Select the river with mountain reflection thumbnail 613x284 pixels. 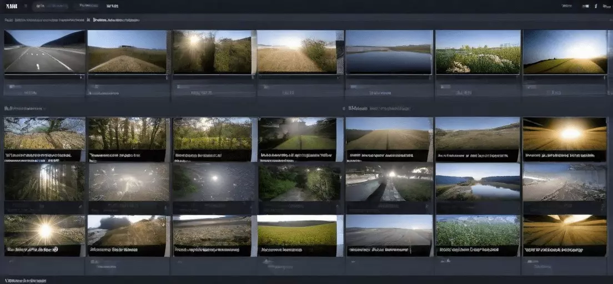pyautogui.click(x=478, y=182)
